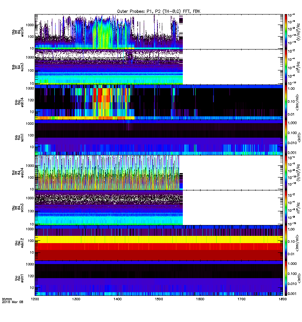Viewport: 302px width, 322px height.
Task: Click the thc eac34 FFT spectrogram plot
Action: (x=159, y=173)
